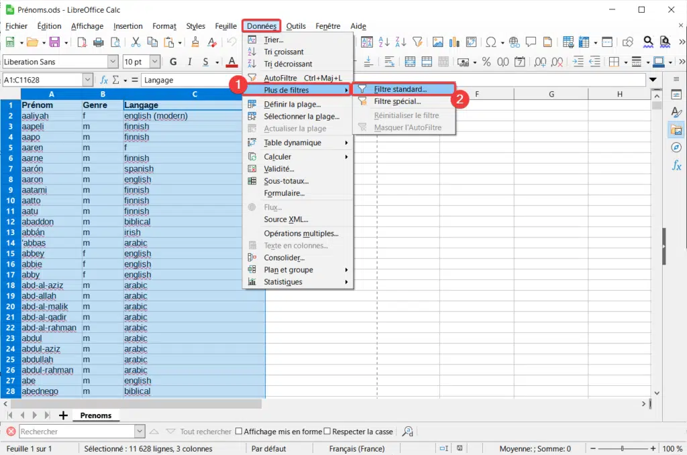Click the Bold G formatting icon

pyautogui.click(x=174, y=62)
